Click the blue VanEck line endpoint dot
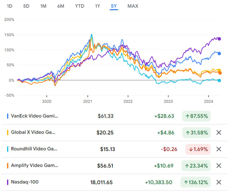 pos(219,53)
